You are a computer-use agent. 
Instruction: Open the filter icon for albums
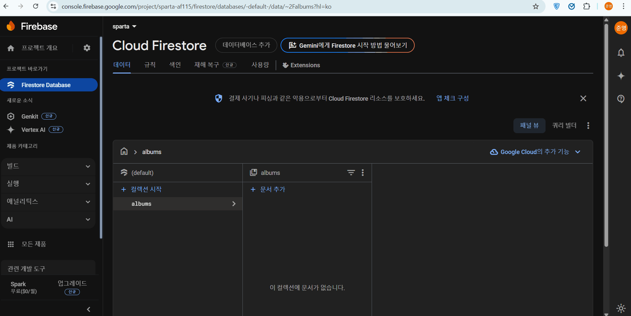click(x=351, y=173)
